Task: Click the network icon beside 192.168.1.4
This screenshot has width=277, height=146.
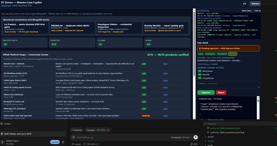Action: (85, 144)
